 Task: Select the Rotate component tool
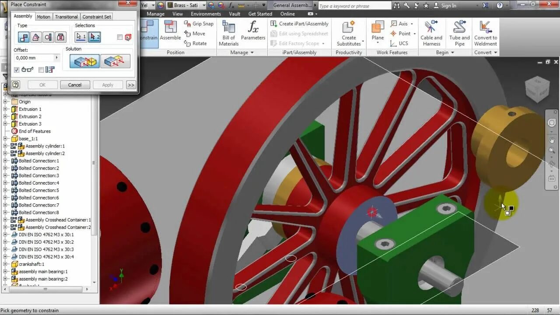coord(195,43)
